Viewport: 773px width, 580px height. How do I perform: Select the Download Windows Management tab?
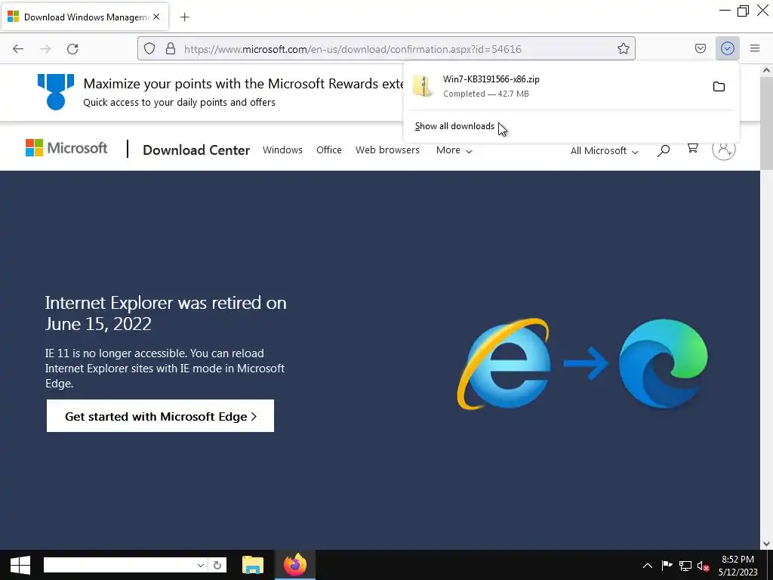(85, 17)
